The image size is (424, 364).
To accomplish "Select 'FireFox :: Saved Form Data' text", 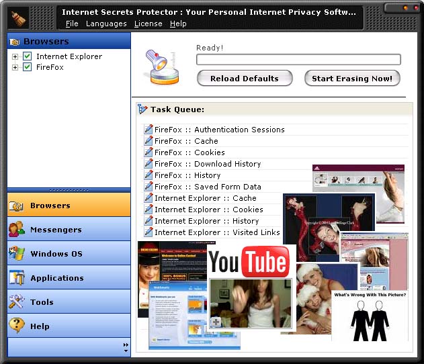I will coord(208,187).
